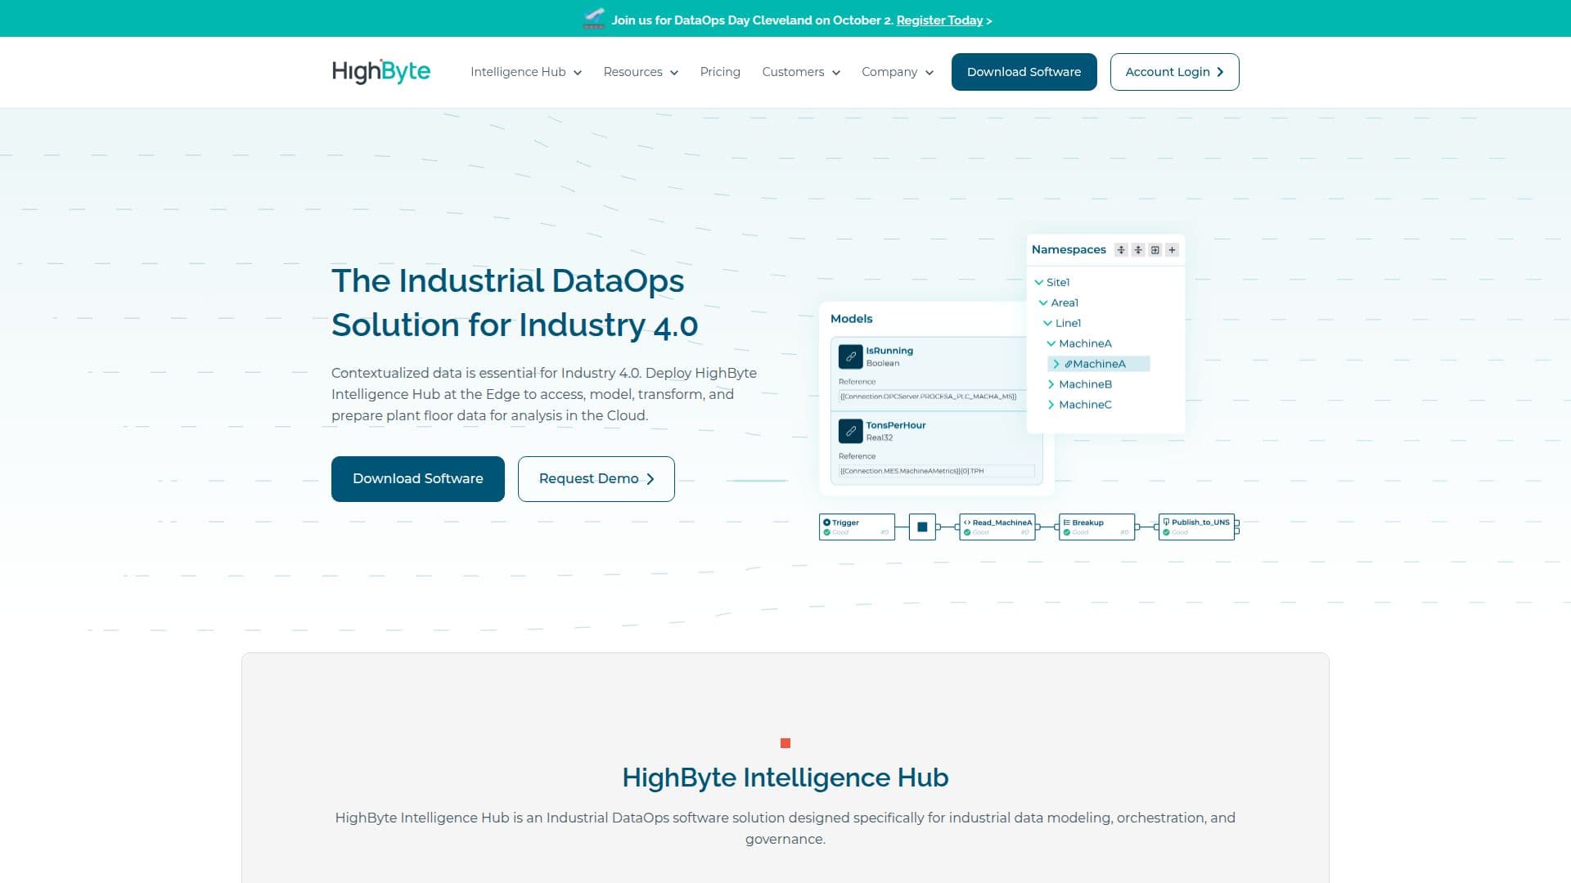The width and height of the screenshot is (1571, 883).
Task: Open the Resources dropdown menu
Action: pos(641,72)
